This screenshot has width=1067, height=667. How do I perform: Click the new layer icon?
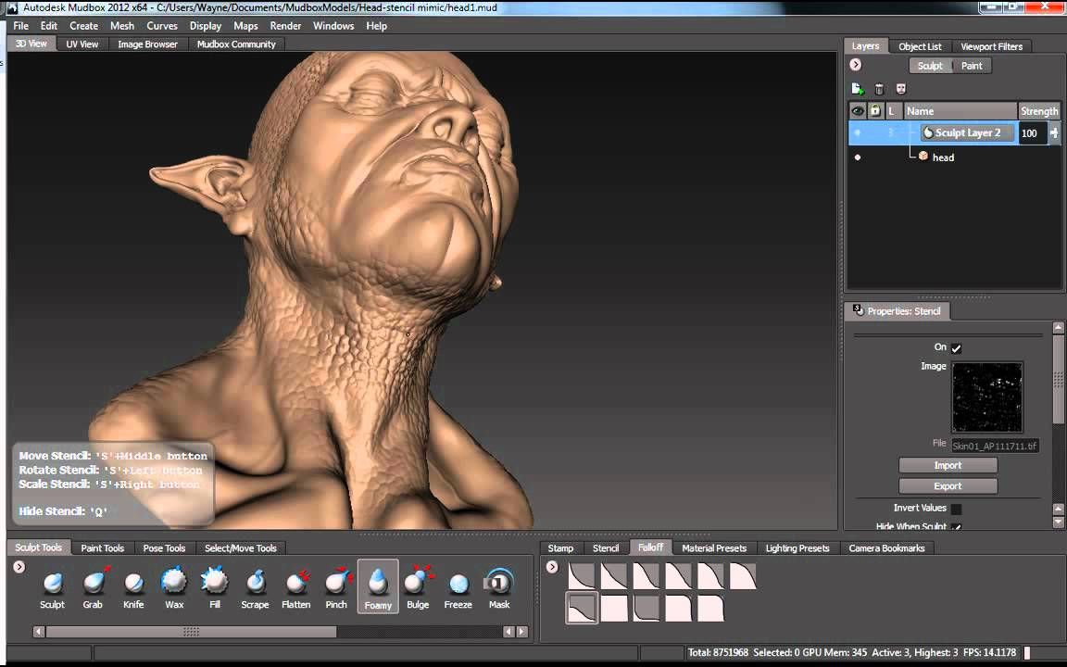[x=858, y=89]
